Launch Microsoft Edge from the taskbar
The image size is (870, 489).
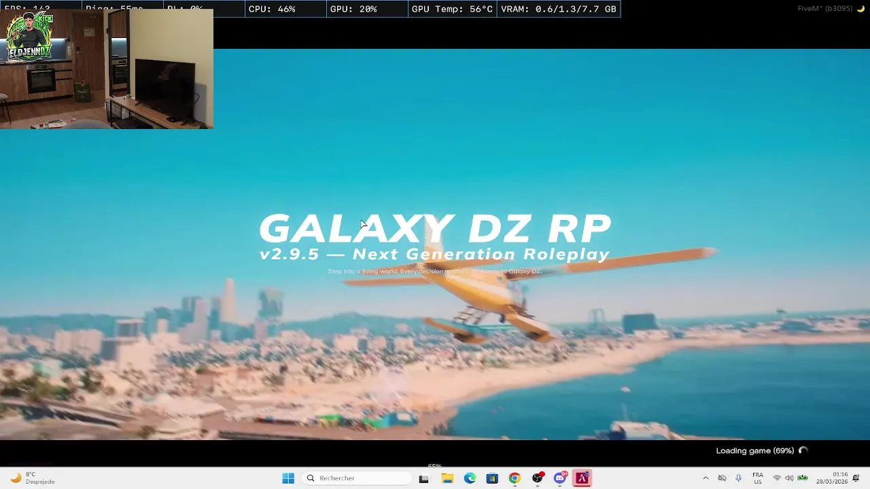[x=470, y=478]
